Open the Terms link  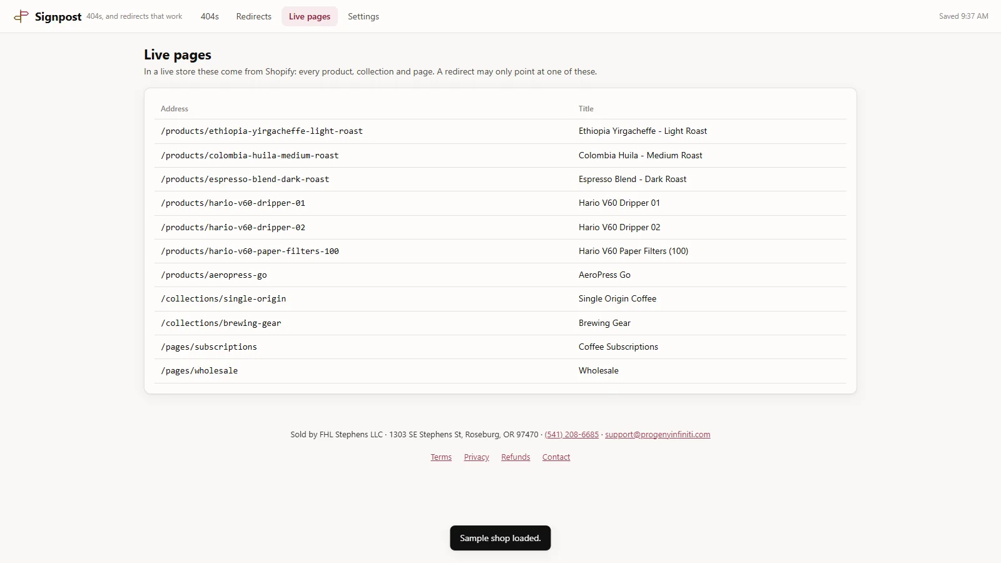pyautogui.click(x=441, y=457)
